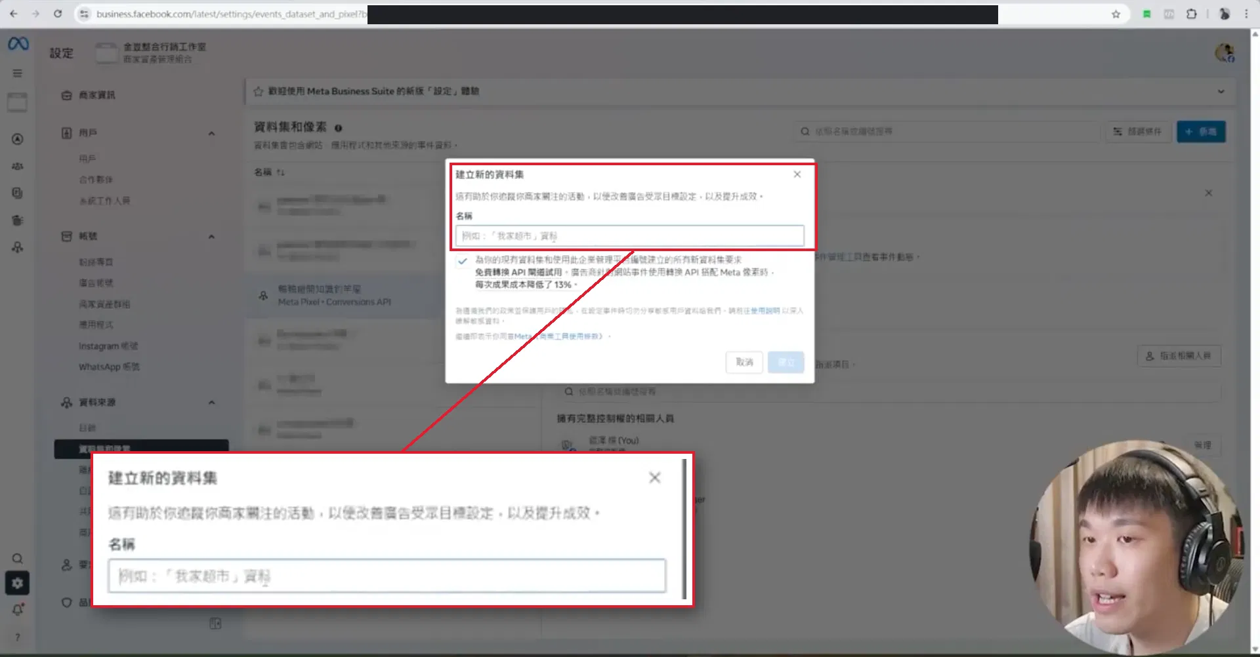
Task: Open Chrome extensions puzzle icon
Action: click(x=1191, y=14)
